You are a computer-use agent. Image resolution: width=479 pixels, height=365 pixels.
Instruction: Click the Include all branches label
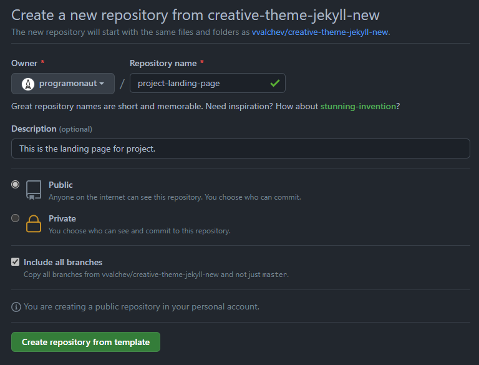[x=63, y=262]
